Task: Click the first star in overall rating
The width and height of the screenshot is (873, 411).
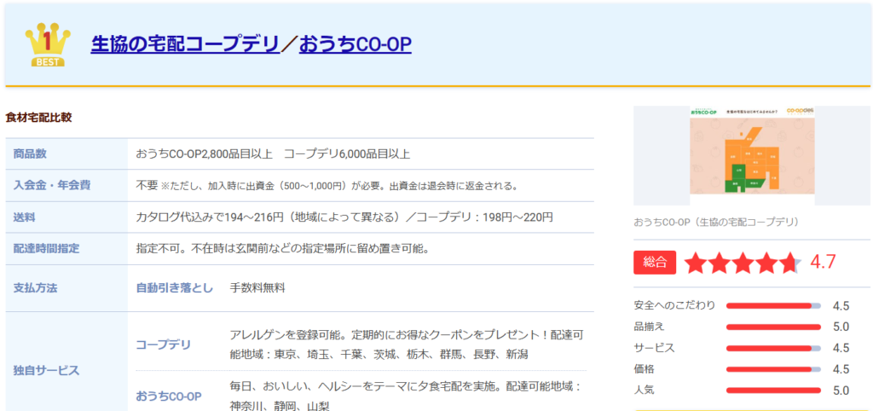Action: 697,263
